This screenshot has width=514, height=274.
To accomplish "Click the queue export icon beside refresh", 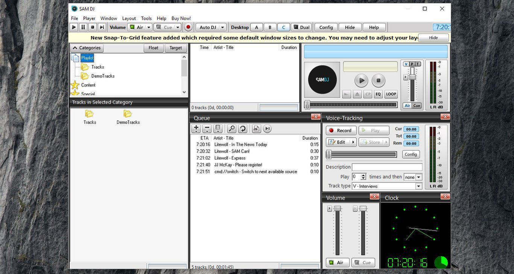I will (256, 129).
